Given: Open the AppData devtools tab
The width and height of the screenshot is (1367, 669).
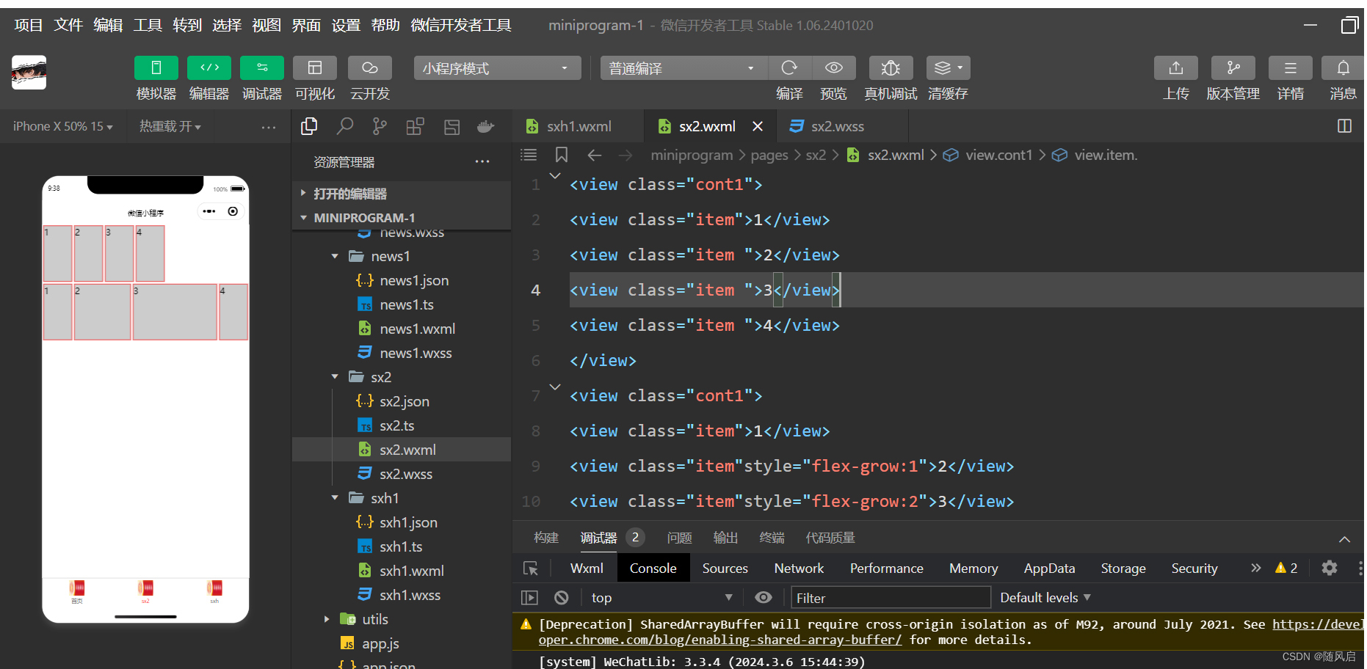Looking at the screenshot, I should tap(1049, 569).
